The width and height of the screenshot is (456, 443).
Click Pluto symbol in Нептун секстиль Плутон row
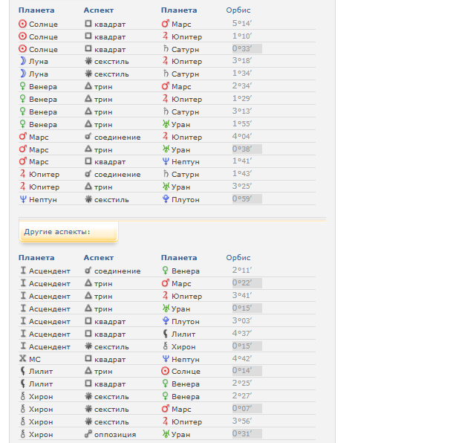pyautogui.click(x=166, y=199)
